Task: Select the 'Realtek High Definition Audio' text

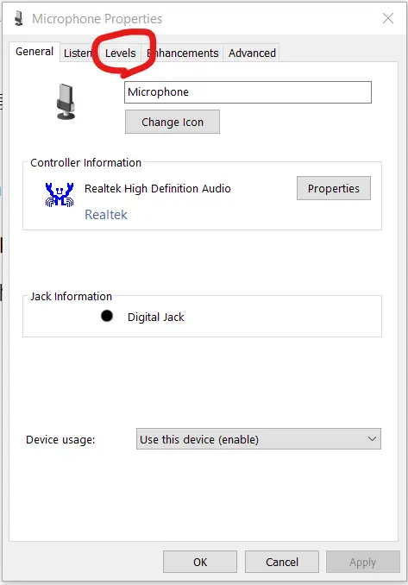Action: tap(157, 188)
